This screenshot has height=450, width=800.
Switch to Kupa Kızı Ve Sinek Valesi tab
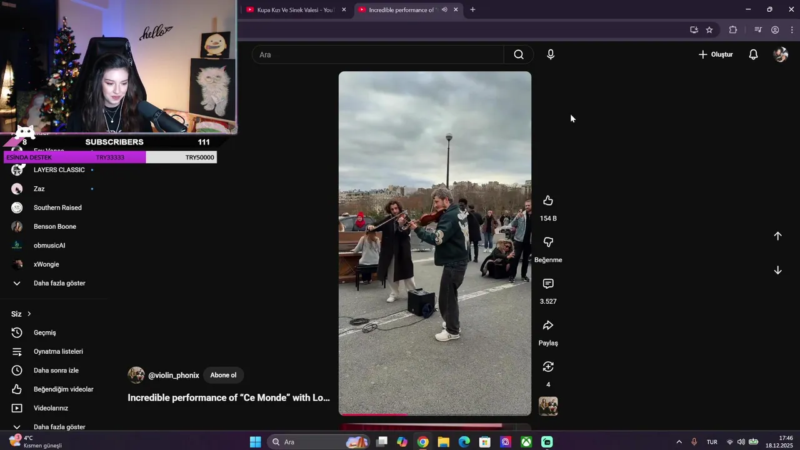(x=296, y=10)
